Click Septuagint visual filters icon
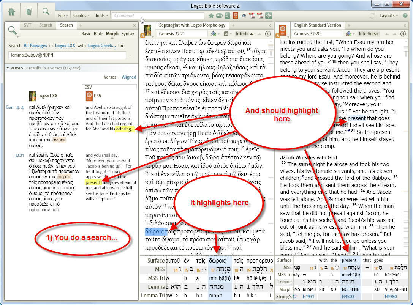 (x=214, y=34)
